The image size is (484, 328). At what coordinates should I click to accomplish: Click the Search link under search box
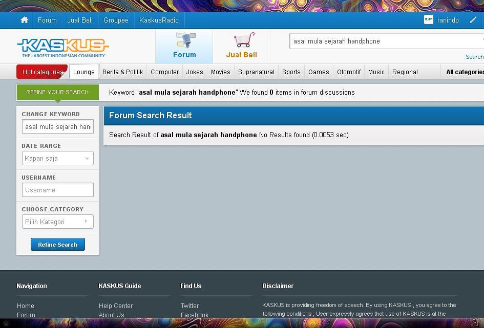[x=474, y=57]
